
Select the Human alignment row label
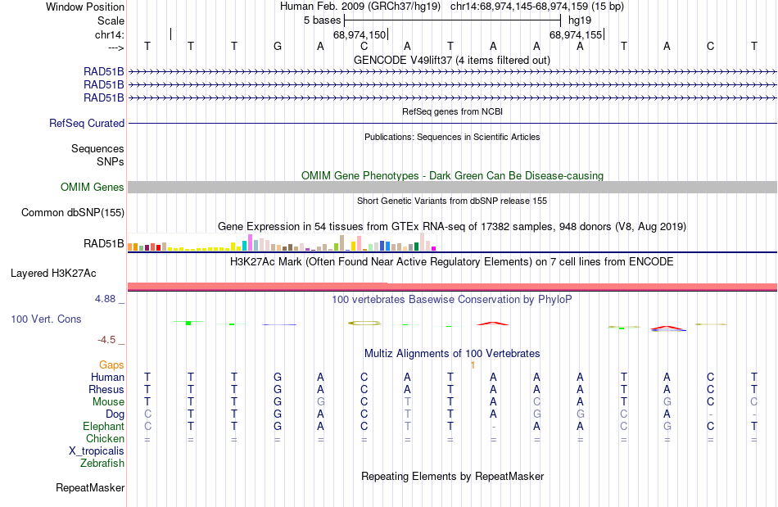coord(107,377)
